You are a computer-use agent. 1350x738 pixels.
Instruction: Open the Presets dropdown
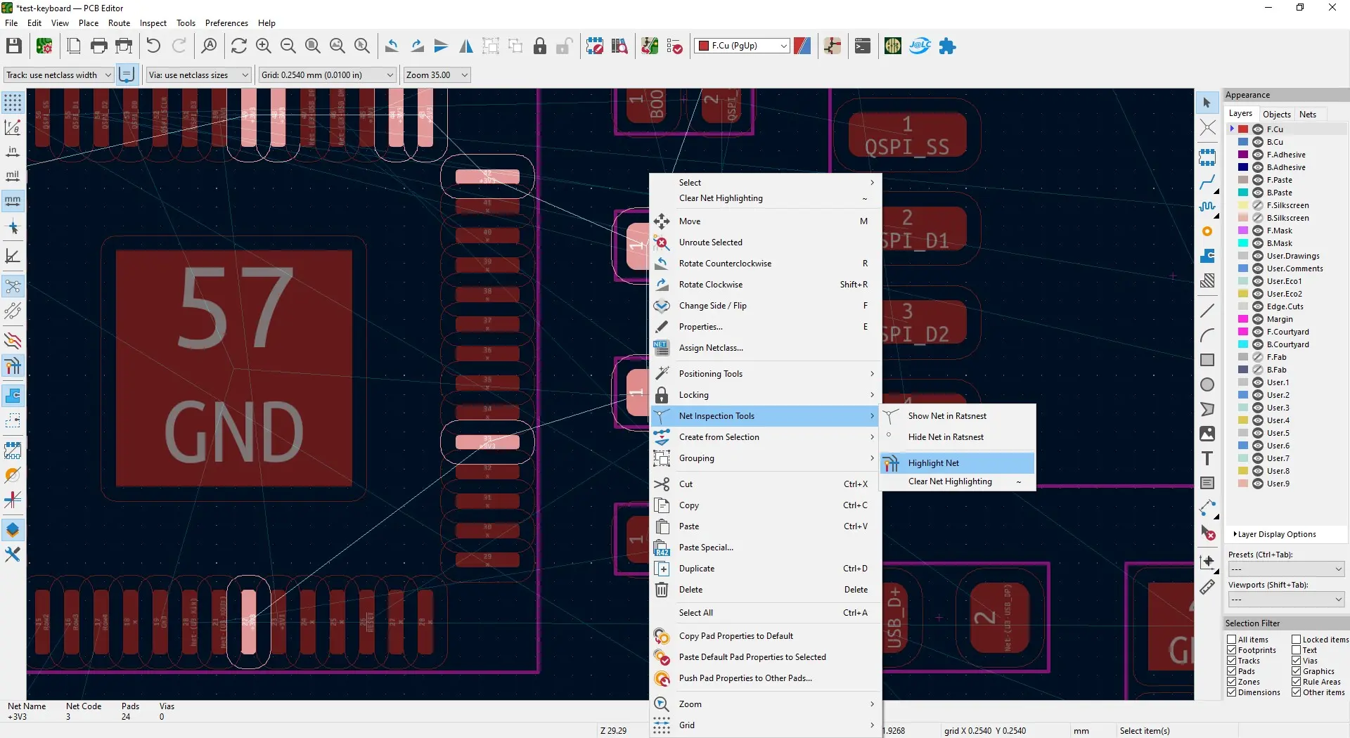[1286, 569]
